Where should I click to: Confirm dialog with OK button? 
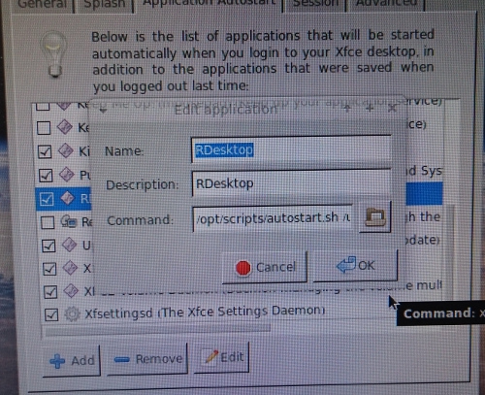(355, 265)
